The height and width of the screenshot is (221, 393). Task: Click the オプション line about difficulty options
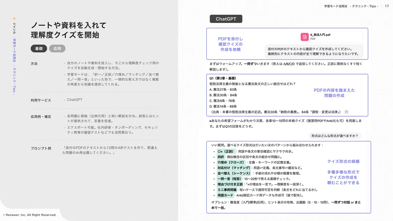tap(286, 205)
